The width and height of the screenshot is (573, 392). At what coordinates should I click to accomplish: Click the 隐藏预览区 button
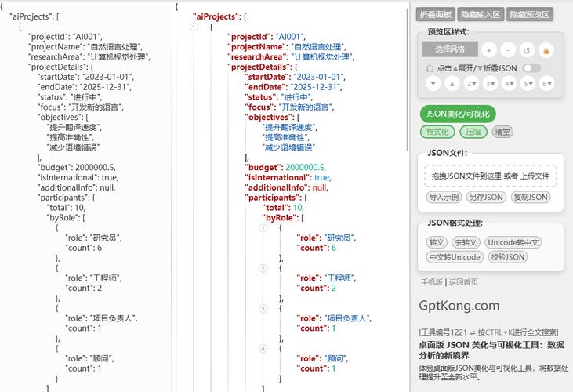530,14
